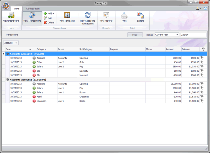Toggle the flag on the Electricity row

pos(202,71)
